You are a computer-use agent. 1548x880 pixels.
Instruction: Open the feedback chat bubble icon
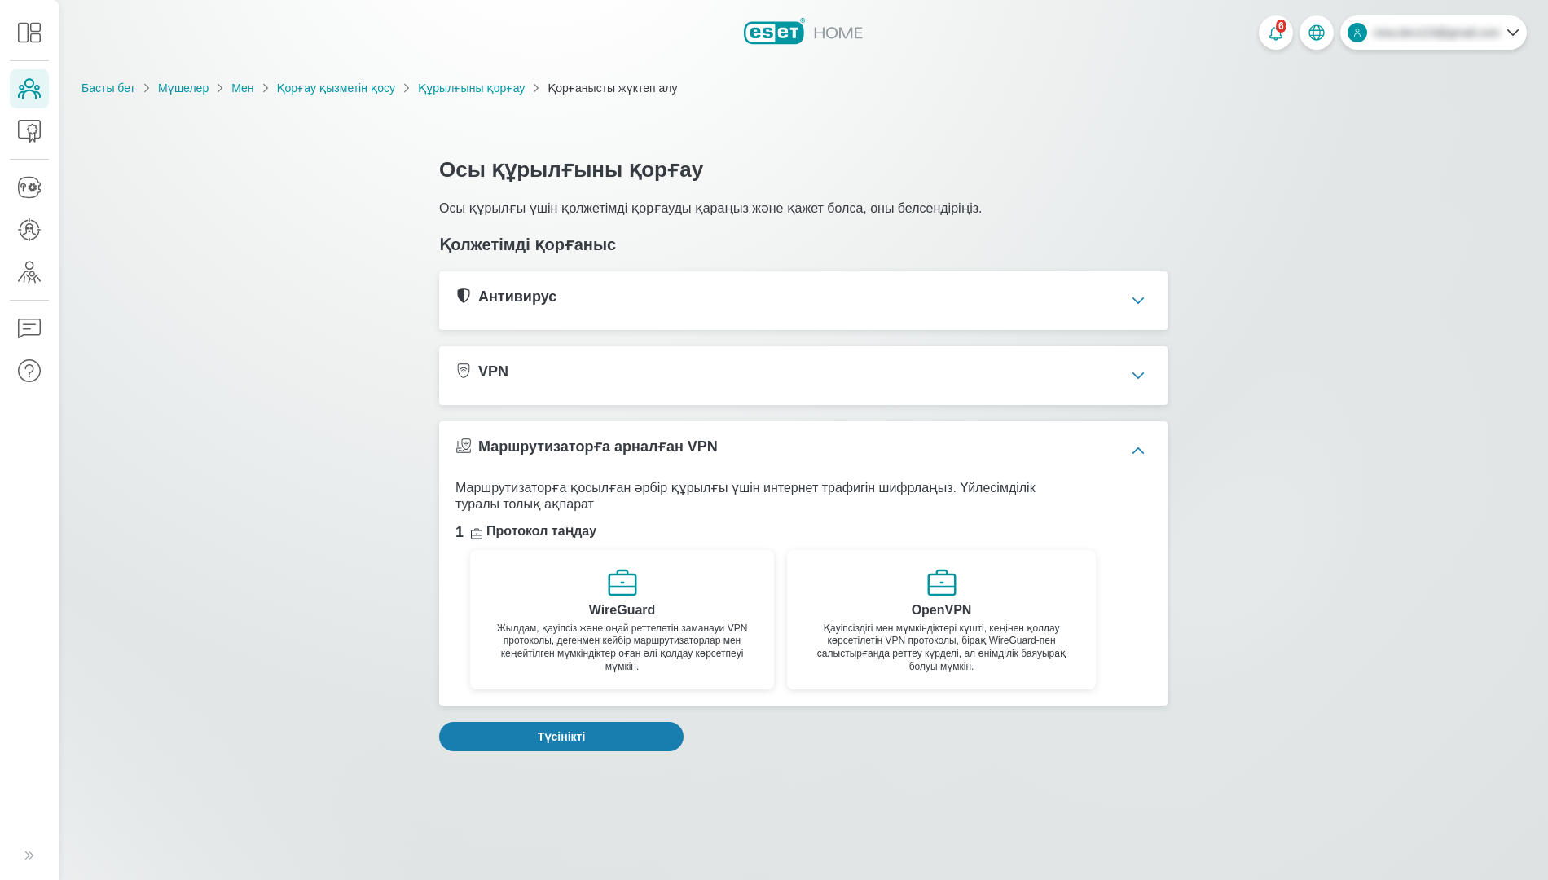pyautogui.click(x=29, y=328)
